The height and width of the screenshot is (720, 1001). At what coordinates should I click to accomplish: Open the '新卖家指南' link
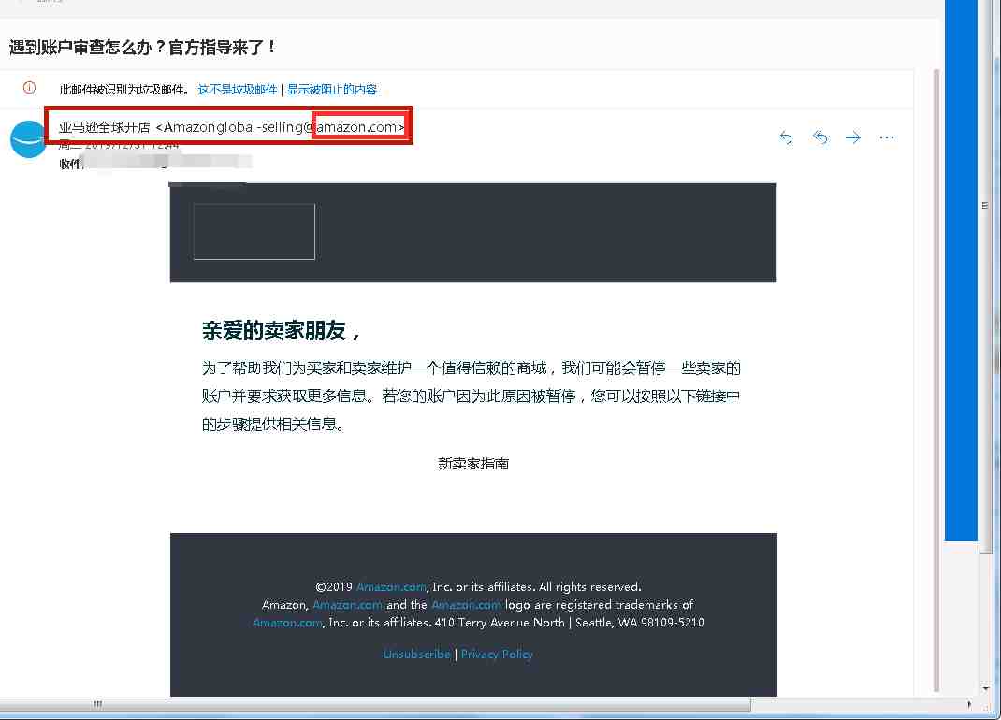pos(473,464)
